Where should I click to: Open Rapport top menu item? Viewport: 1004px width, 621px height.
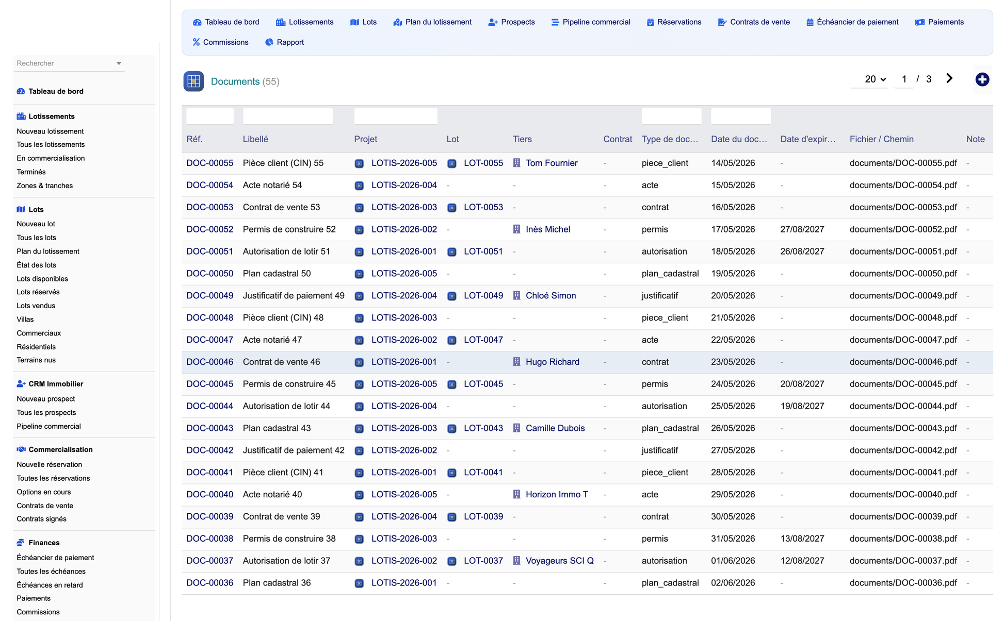284,42
